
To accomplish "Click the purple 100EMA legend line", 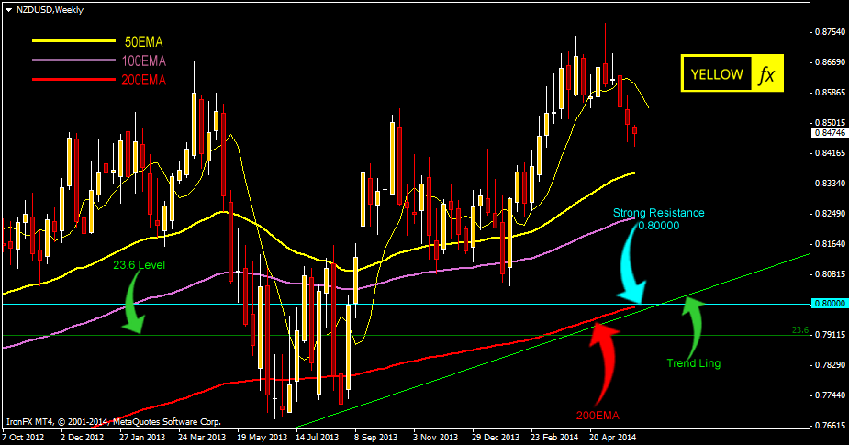I will pyautogui.click(x=68, y=61).
